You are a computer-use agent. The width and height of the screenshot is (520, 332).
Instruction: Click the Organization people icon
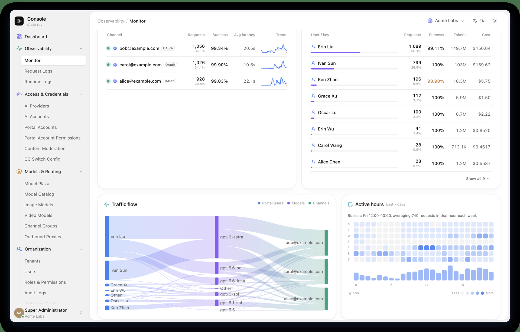[19, 249]
